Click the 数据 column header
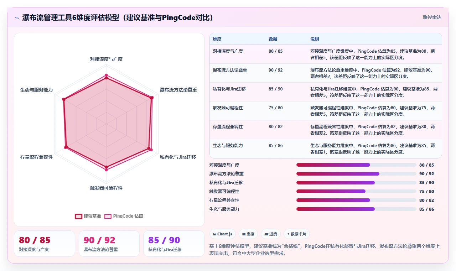The height and width of the screenshot is (271, 456). point(273,39)
